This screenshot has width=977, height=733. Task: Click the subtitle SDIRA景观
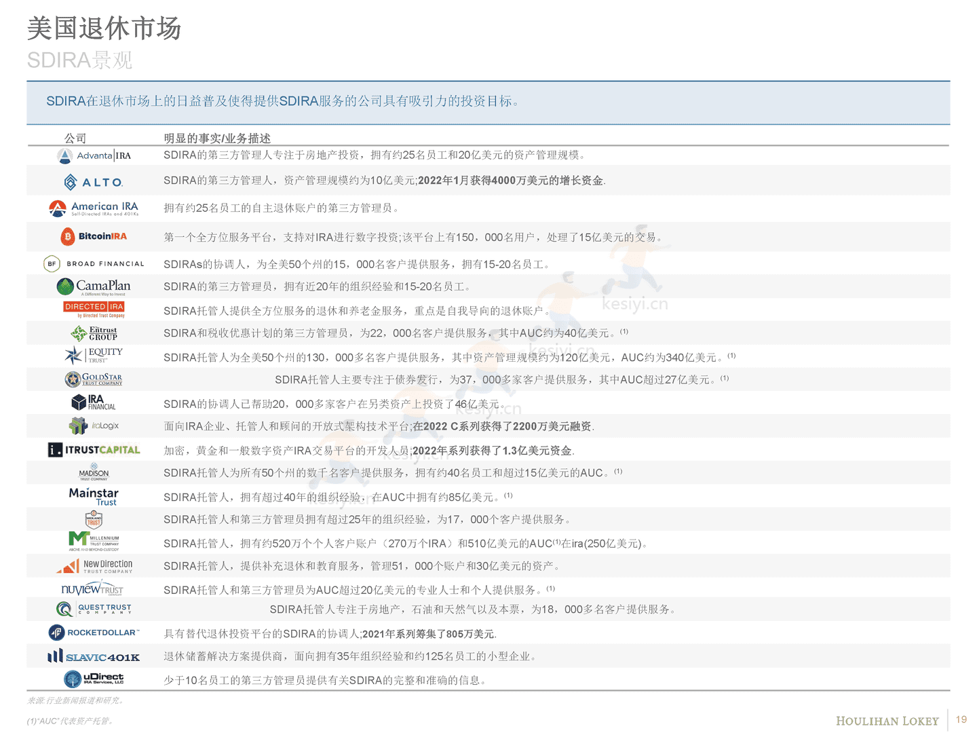point(79,60)
